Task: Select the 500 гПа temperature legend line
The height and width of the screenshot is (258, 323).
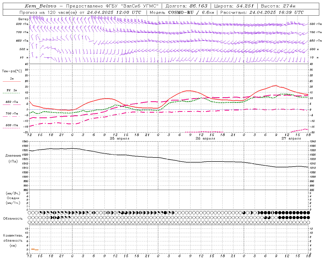Action: click(11, 128)
